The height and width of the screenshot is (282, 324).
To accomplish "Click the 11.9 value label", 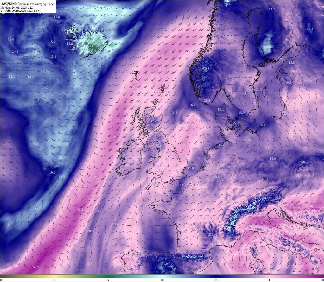I will [62, 177].
